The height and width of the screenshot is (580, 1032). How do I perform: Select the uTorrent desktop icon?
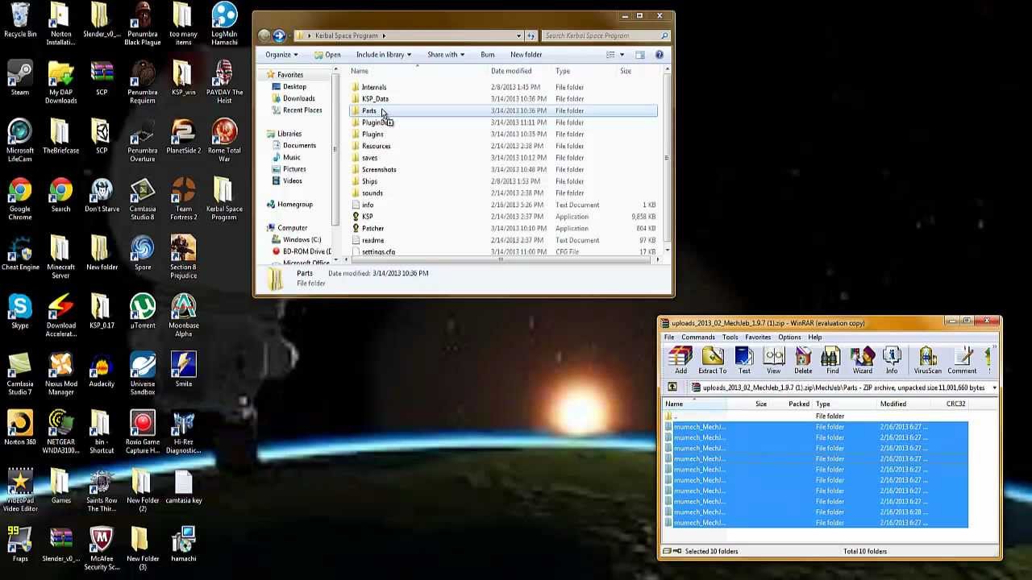(x=143, y=313)
